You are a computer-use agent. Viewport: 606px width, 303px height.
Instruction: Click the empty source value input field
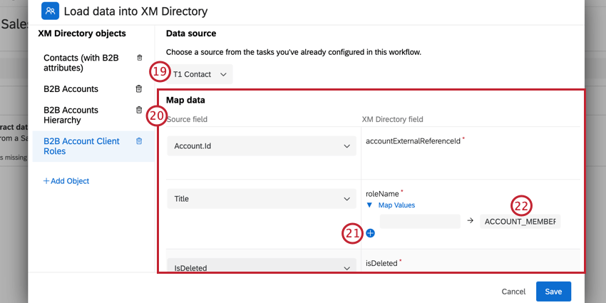[x=420, y=222]
